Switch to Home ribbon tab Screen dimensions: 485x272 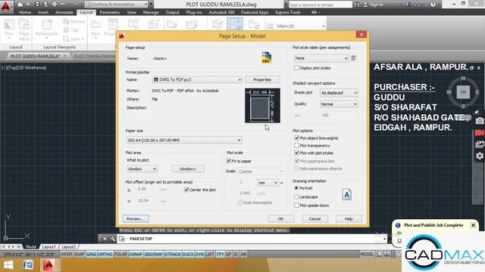(25, 12)
